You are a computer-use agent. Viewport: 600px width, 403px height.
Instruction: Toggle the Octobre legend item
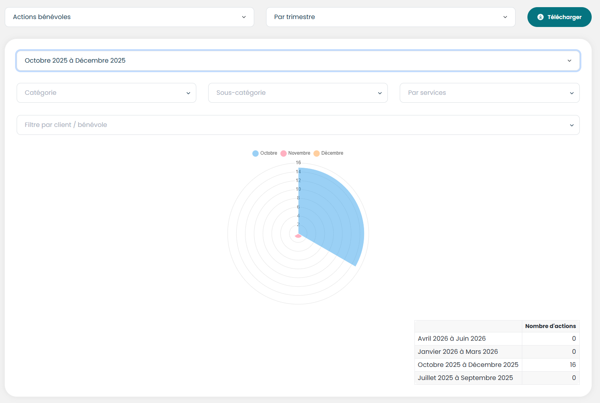tap(268, 153)
